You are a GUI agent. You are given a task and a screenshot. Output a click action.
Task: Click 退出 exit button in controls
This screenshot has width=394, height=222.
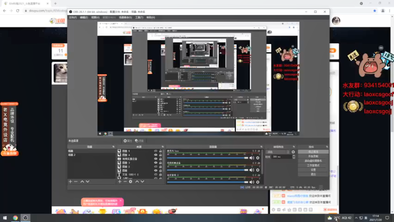(x=313, y=175)
